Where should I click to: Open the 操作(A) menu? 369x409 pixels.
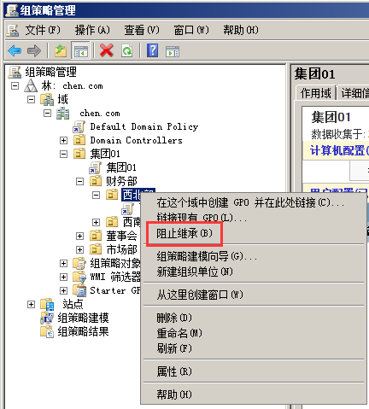(x=92, y=30)
